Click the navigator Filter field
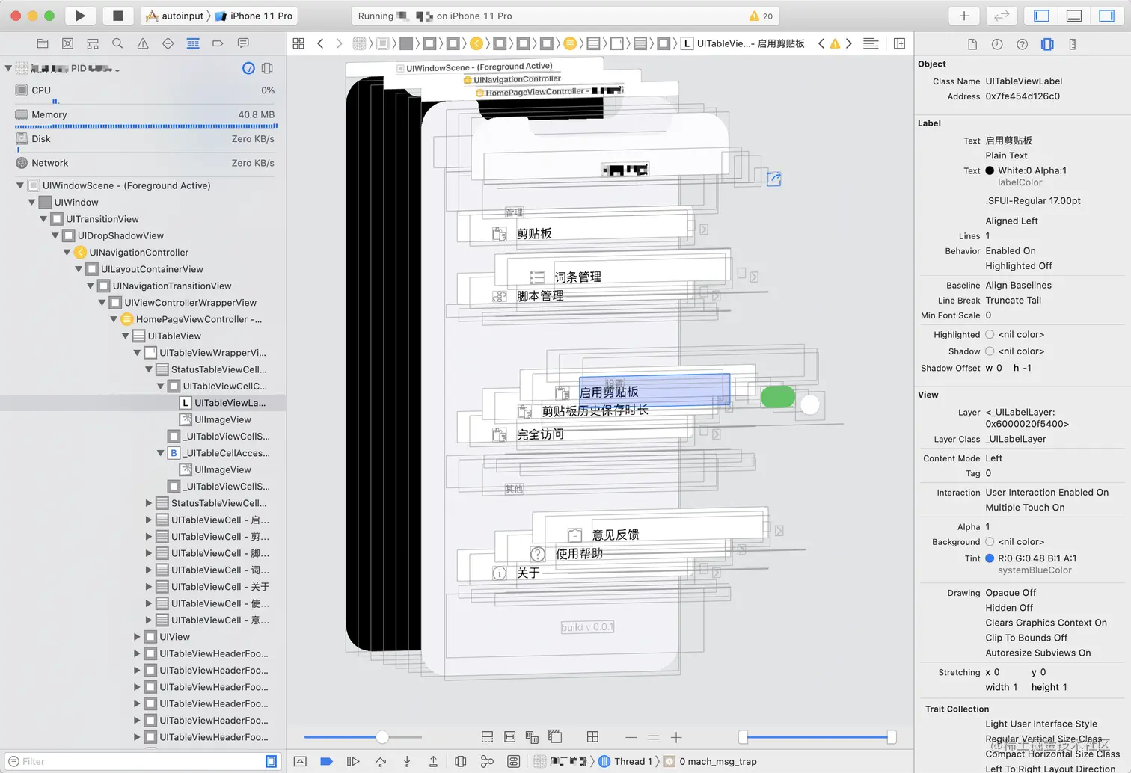Image resolution: width=1131 pixels, height=773 pixels. (142, 761)
